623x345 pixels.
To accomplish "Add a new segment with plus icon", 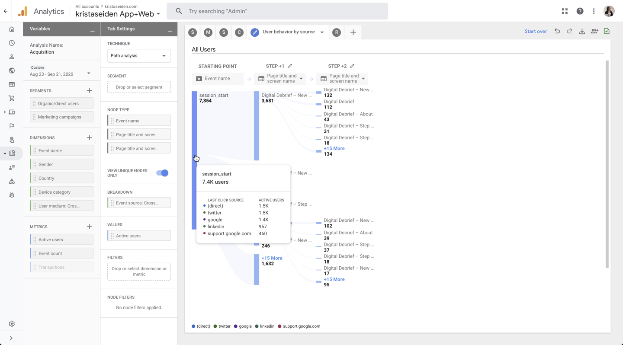I will (x=89, y=91).
